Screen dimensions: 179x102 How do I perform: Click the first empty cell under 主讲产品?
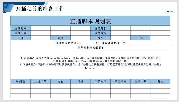pyautogui.click(x=40, y=86)
